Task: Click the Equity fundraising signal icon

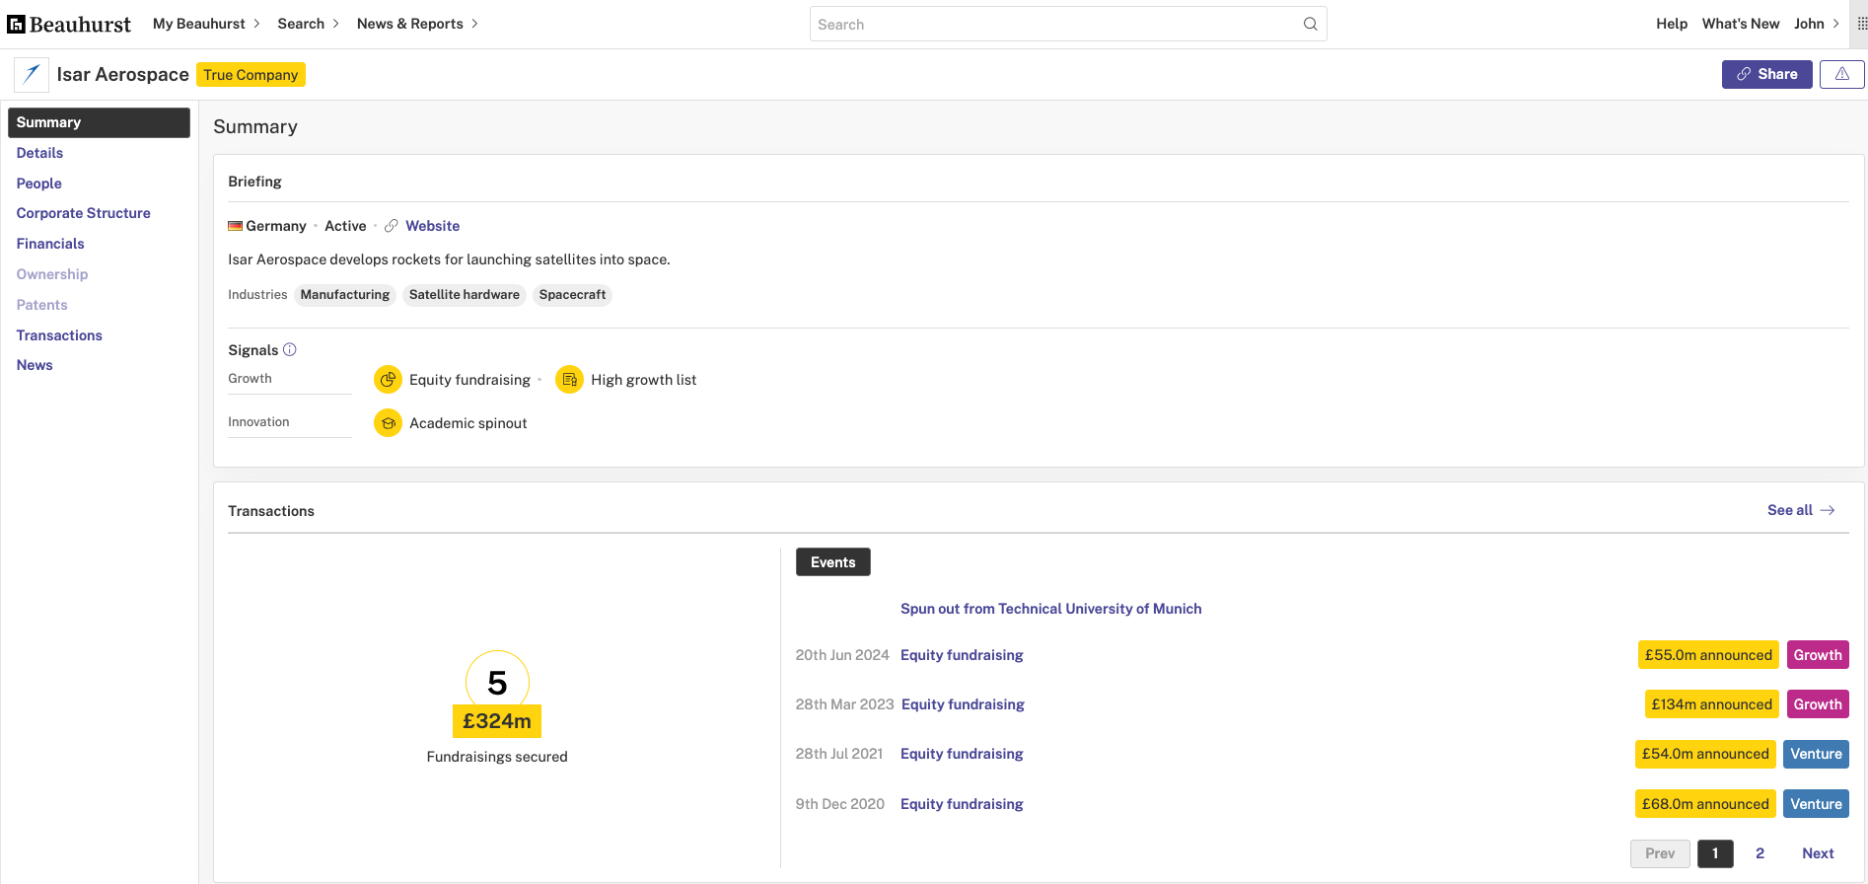Action: tap(388, 380)
